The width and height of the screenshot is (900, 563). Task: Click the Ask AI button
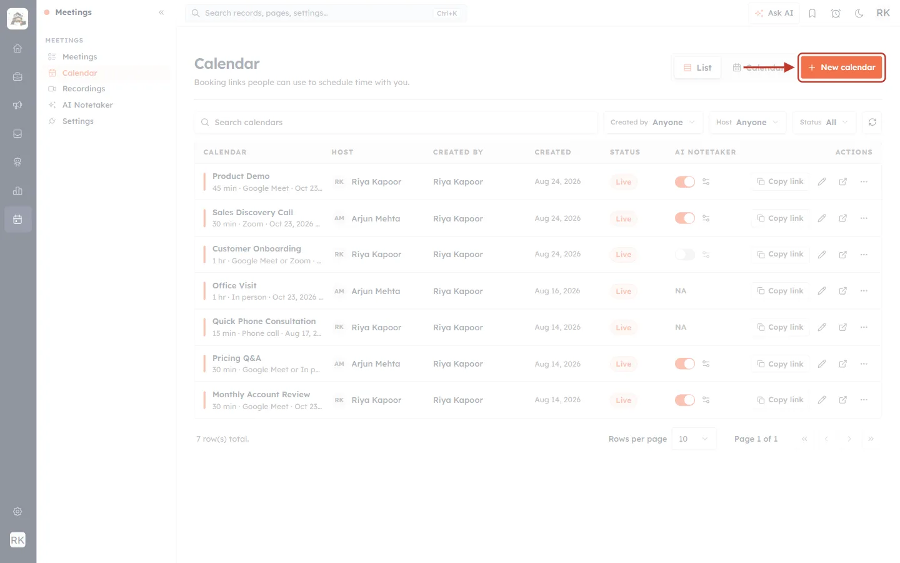click(x=774, y=13)
